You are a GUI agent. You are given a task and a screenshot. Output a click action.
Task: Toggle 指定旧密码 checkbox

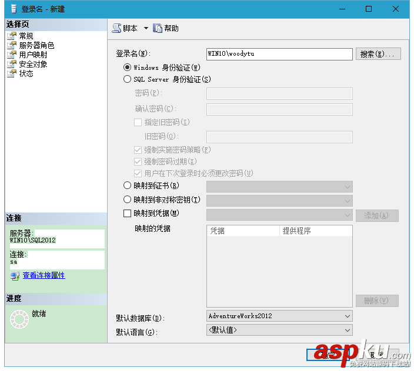[x=138, y=122]
